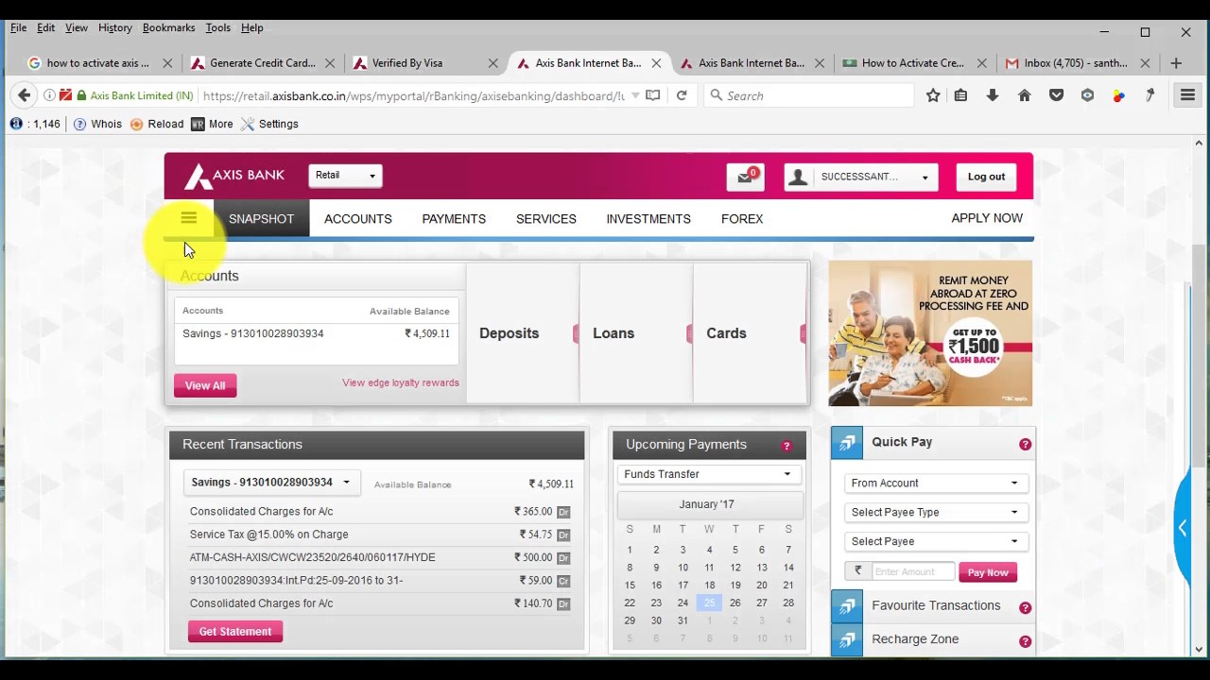Open Firefox hamburger menu button
Screen dimensions: 1210x680
click(x=1187, y=95)
